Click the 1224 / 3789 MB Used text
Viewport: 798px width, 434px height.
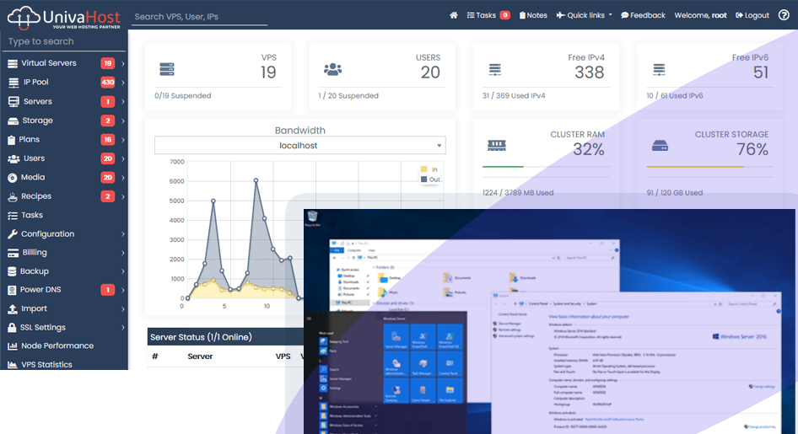pos(518,193)
